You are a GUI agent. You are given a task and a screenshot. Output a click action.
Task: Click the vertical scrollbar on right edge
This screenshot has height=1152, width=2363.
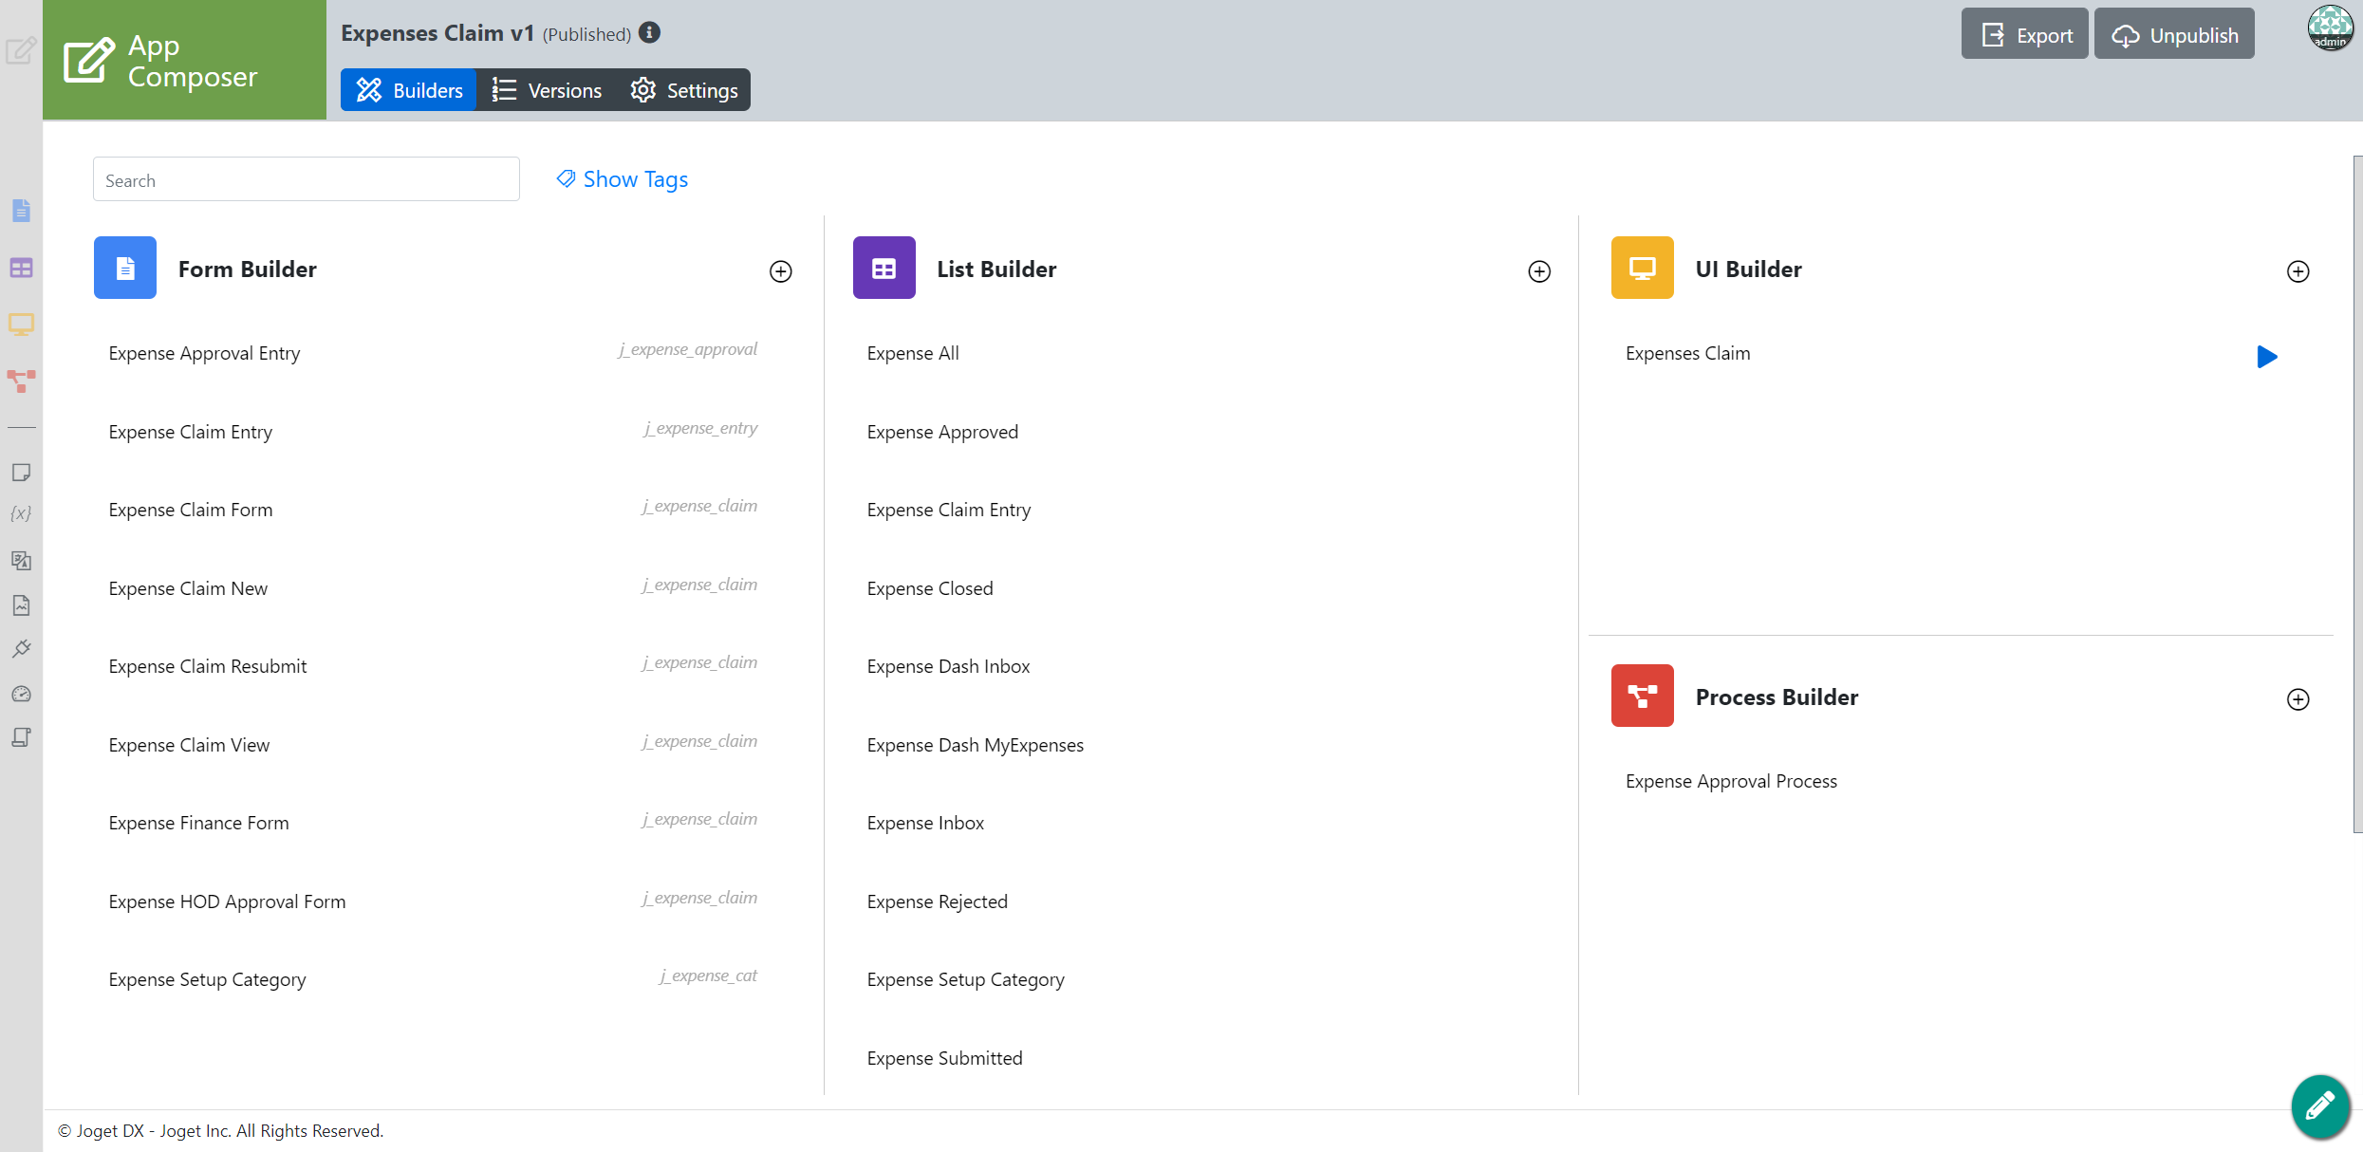click(2357, 493)
